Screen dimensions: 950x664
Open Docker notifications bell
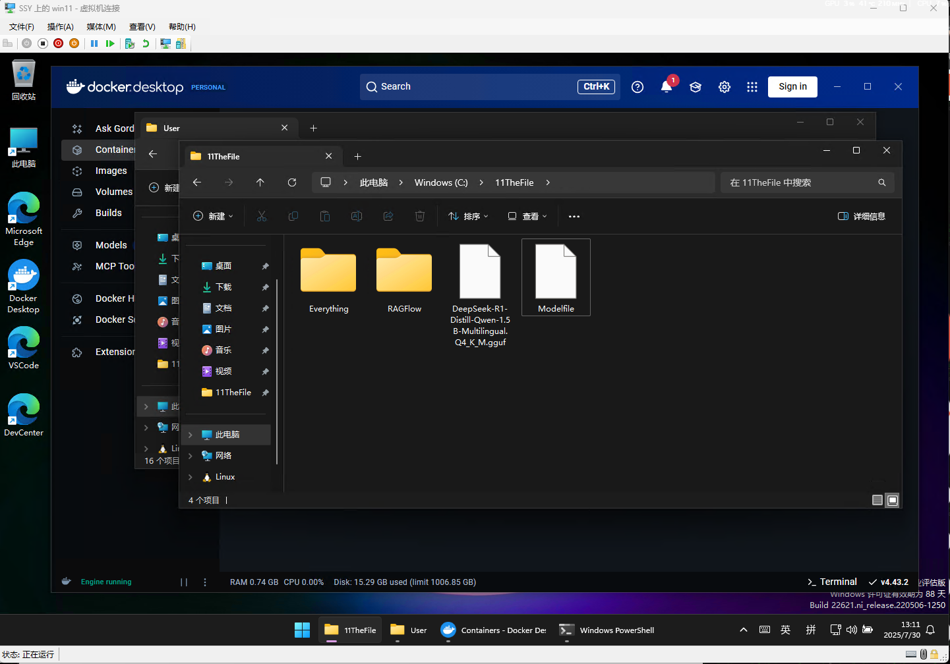pyautogui.click(x=667, y=87)
